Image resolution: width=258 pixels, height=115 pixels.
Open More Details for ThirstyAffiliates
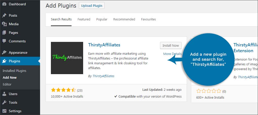(172, 54)
